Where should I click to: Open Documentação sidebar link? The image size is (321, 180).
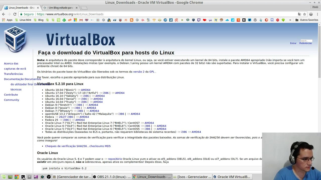tap(14, 79)
